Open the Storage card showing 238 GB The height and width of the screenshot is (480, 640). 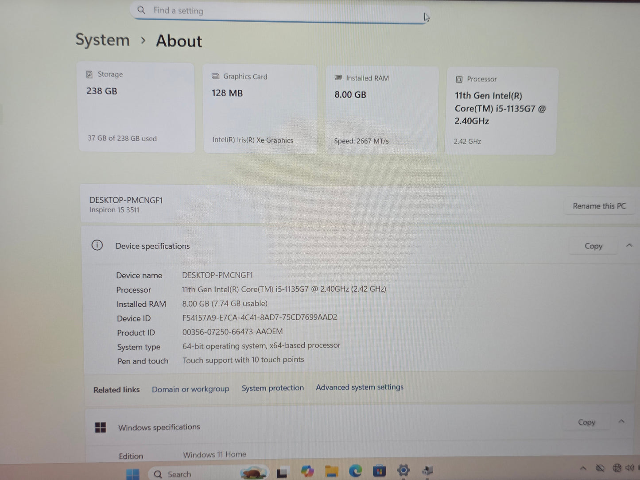click(x=136, y=108)
